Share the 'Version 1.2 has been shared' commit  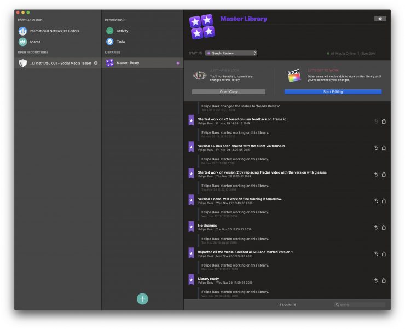tap(384, 148)
